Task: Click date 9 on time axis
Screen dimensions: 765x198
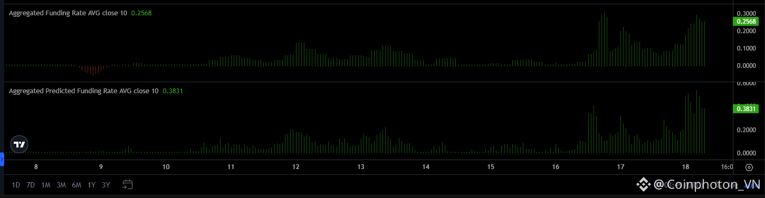Action: click(x=101, y=167)
